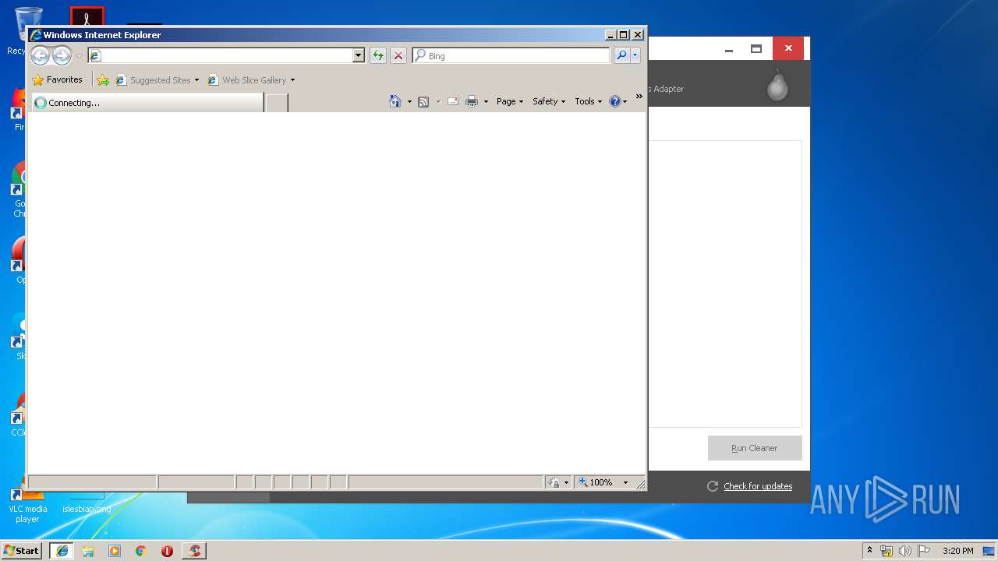Go back with the IE Back arrow

(x=40, y=55)
